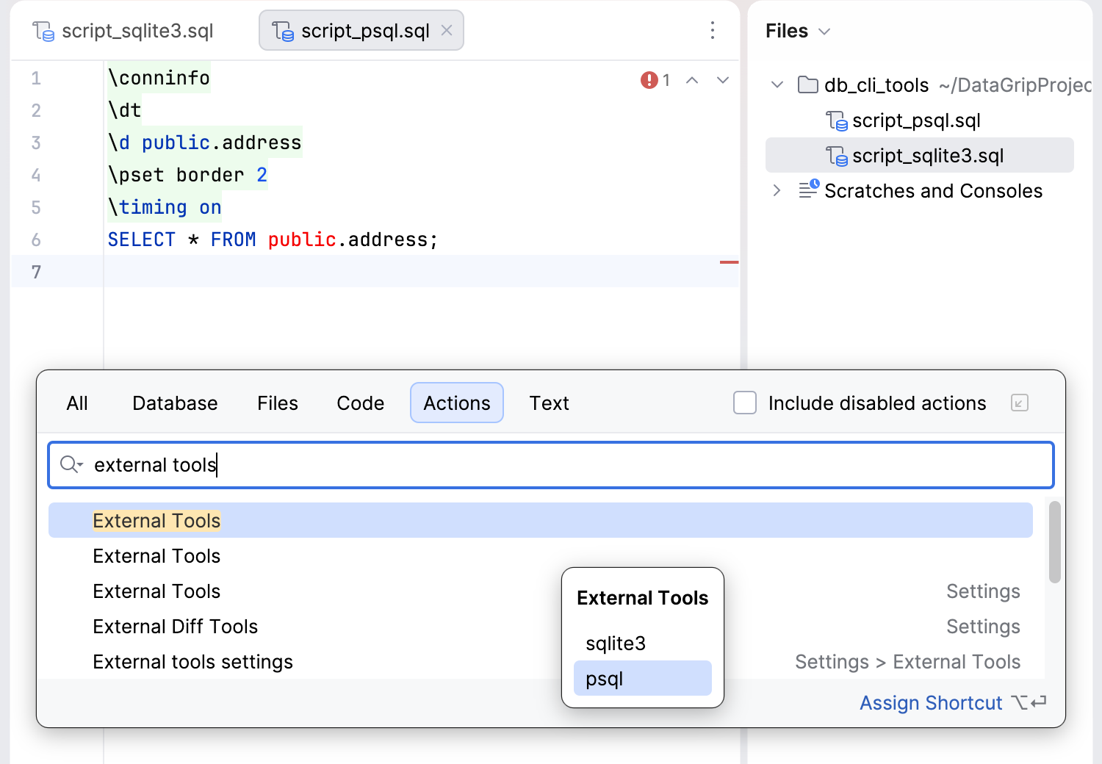Click script_sqlite3.sql file icon in Files tree

pos(837,155)
